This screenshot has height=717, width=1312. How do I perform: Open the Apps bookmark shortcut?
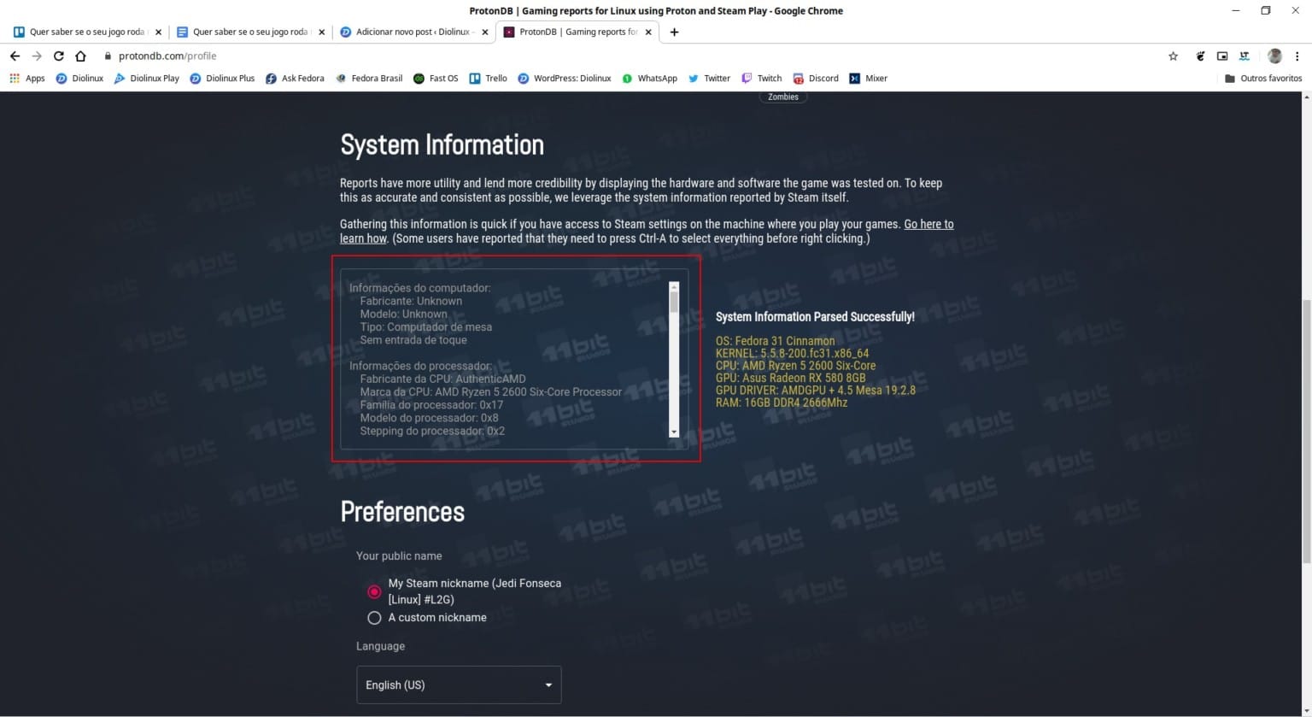27,78
